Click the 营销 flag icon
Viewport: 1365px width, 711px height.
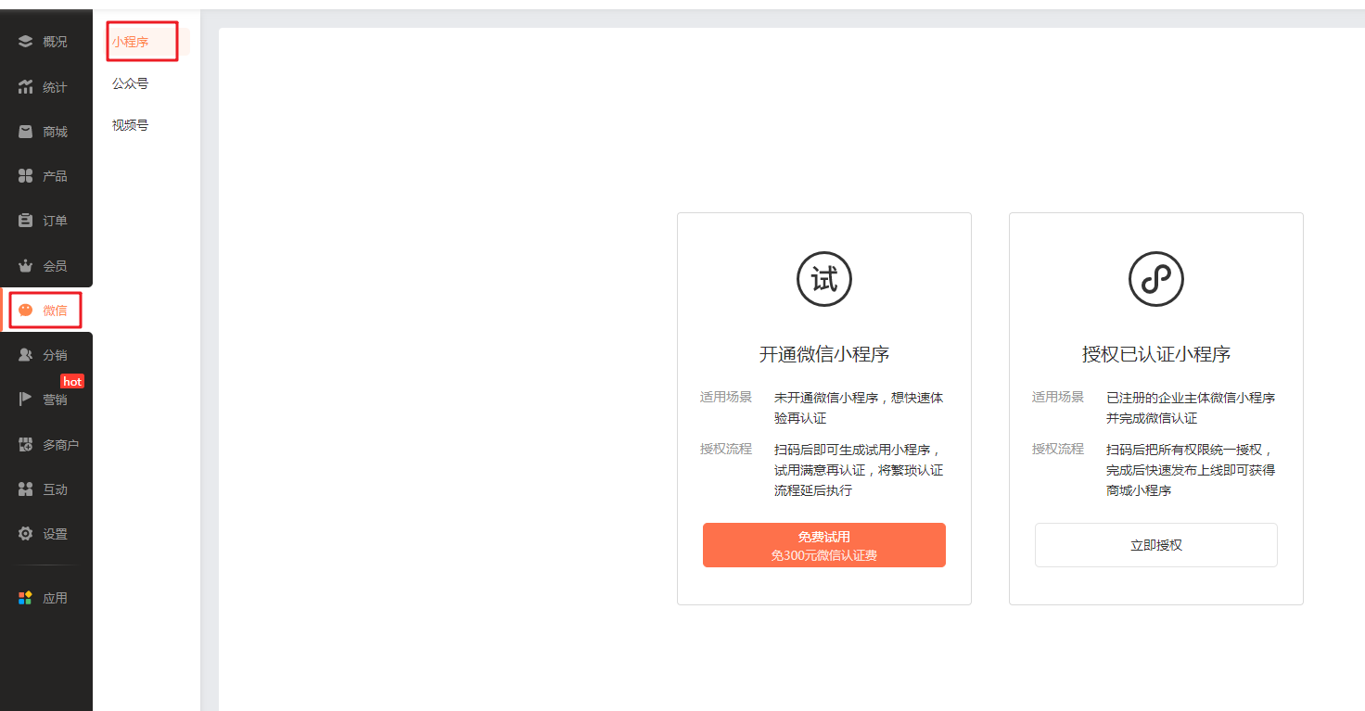[25, 400]
